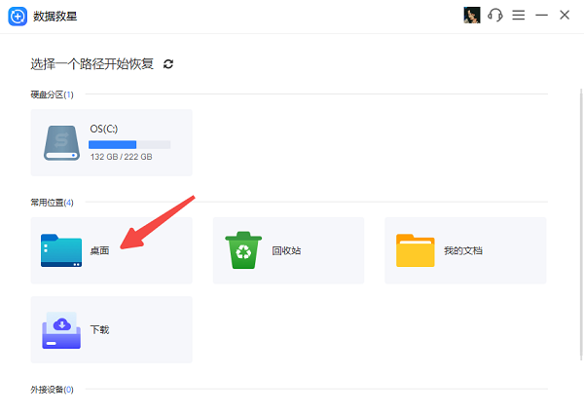This screenshot has width=584, height=413.
Task: Click the OS(C:) drive label
Action: (104, 129)
